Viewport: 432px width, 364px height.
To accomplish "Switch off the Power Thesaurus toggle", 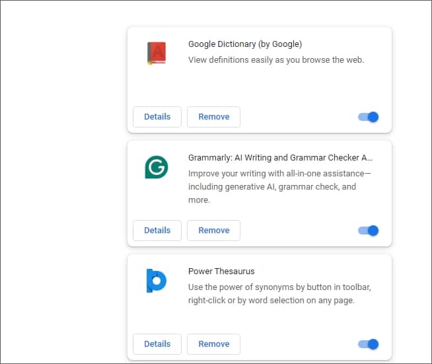I will (369, 344).
